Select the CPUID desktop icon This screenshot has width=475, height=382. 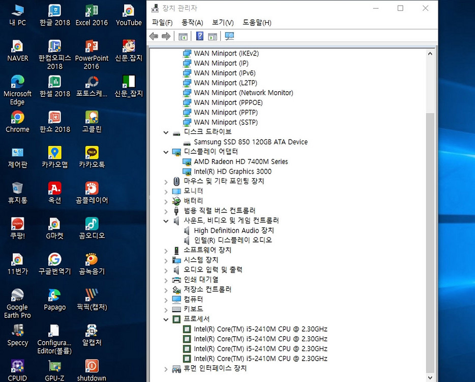[x=18, y=370]
